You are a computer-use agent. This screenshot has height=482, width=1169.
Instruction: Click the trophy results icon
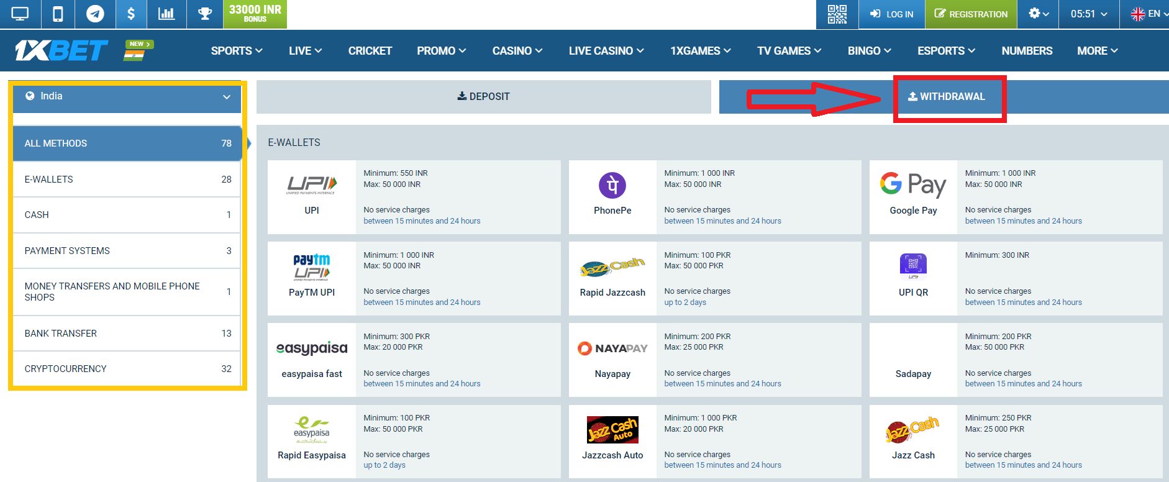pos(204,14)
